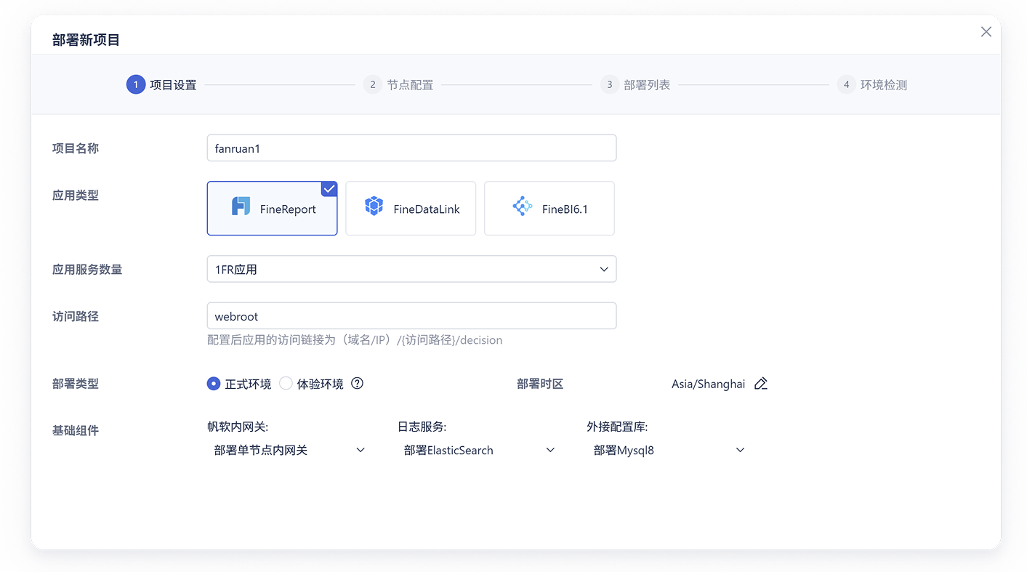Click the 访问路径 label
Image resolution: width=1027 pixels, height=572 pixels.
point(76,317)
